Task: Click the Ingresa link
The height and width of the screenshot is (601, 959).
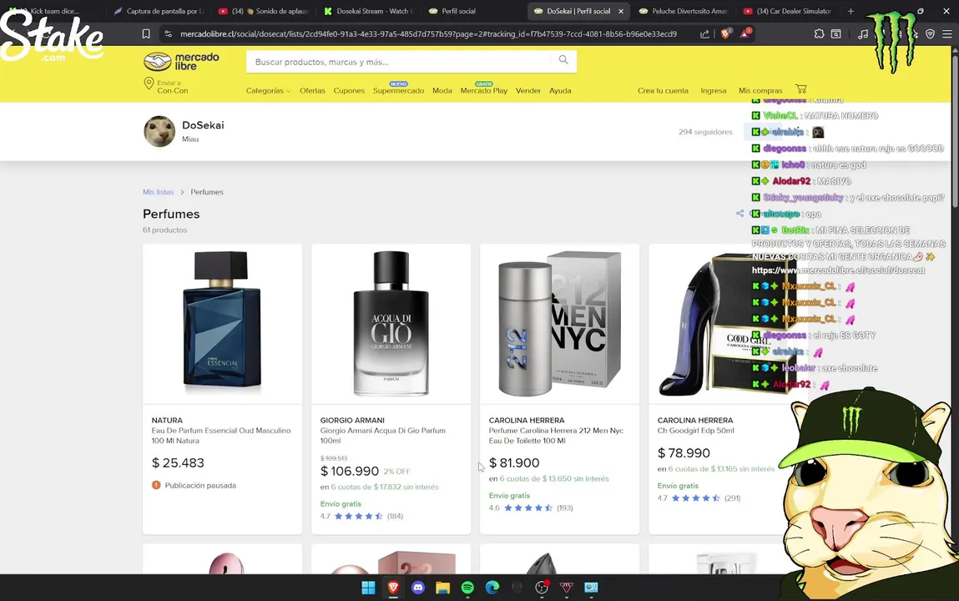Action: click(x=713, y=90)
